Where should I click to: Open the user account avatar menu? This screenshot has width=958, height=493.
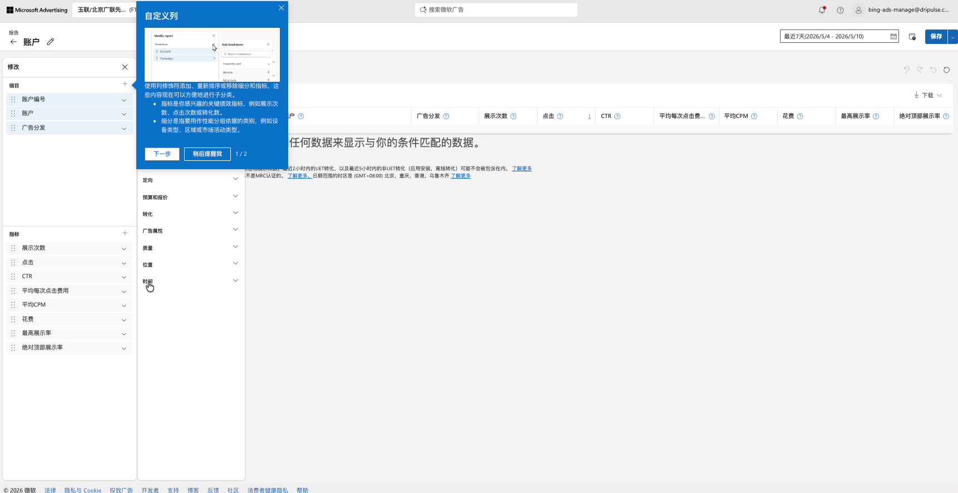coord(858,10)
